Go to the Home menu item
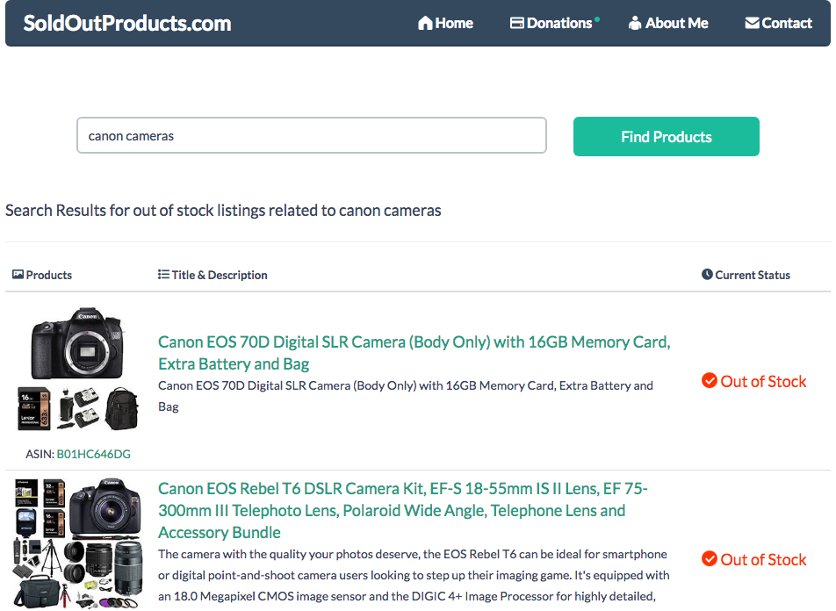 446,23
